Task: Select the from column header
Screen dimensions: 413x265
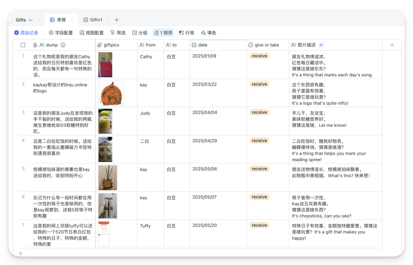Action: [150, 45]
